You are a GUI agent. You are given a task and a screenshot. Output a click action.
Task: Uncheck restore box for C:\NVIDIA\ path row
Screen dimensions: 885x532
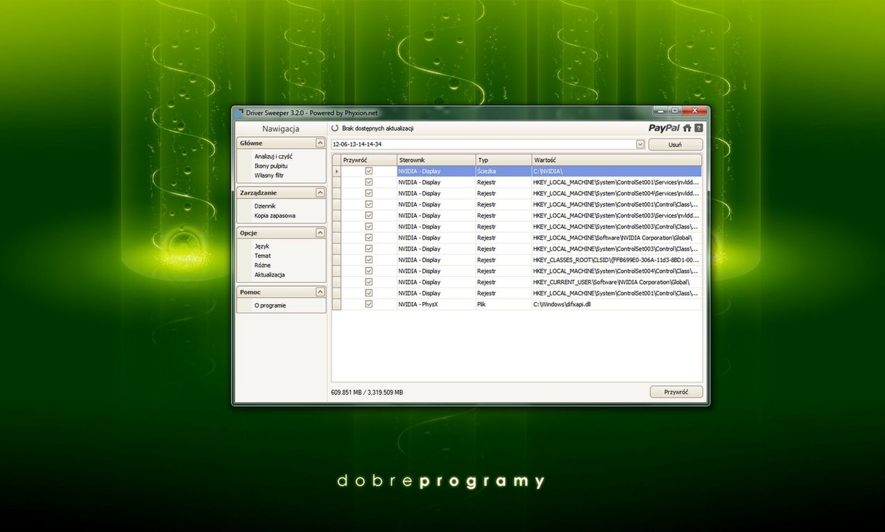[369, 171]
